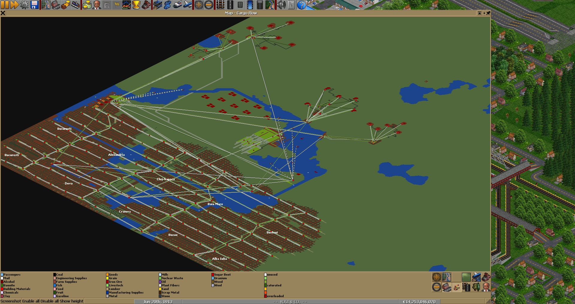The image size is (575, 304).
Task: Open landscaping tools icon
Action: click(270, 5)
